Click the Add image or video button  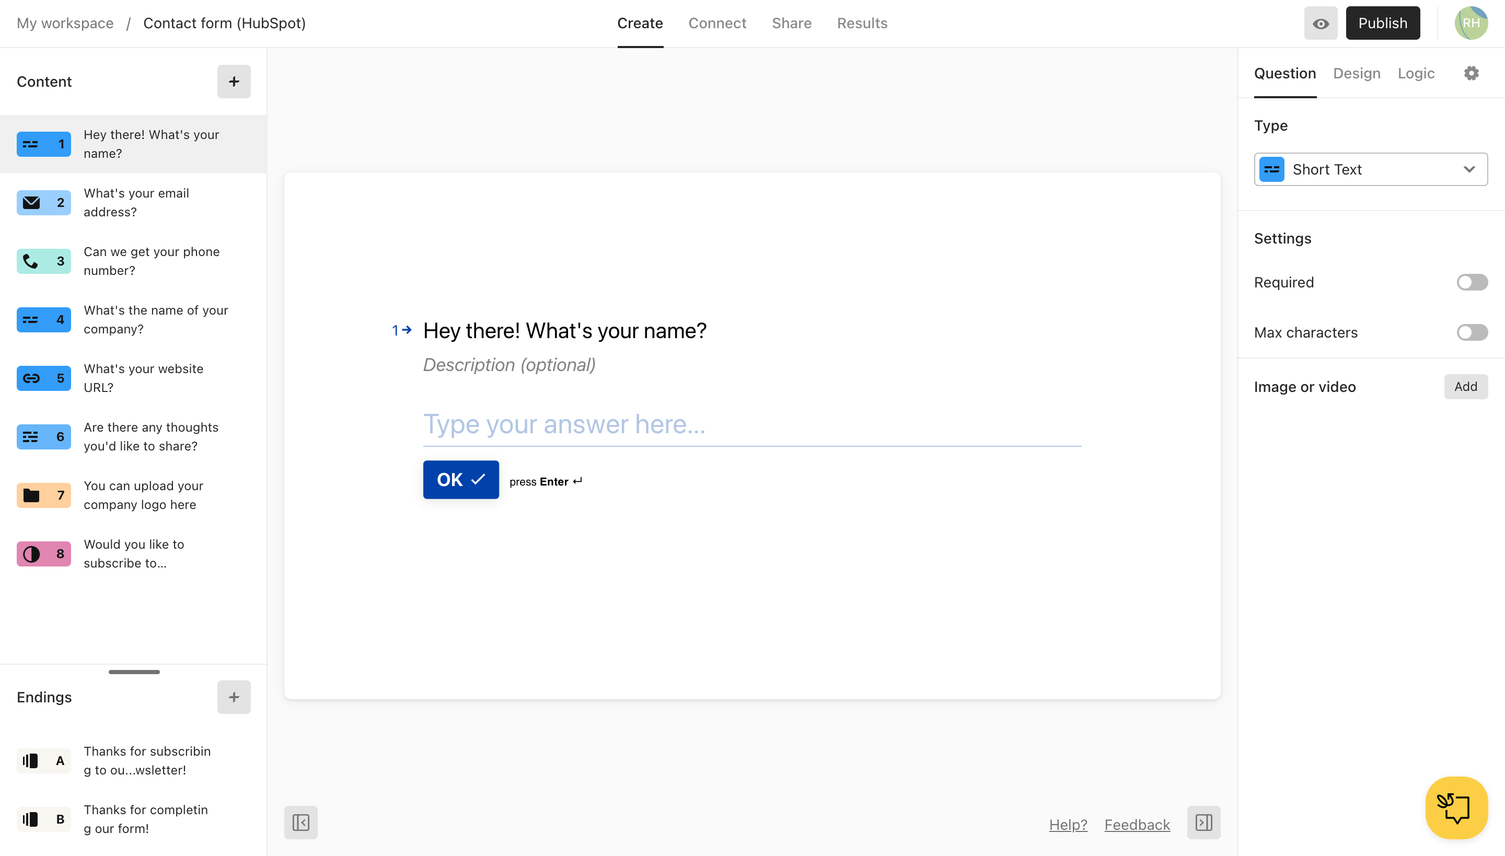pos(1465,386)
